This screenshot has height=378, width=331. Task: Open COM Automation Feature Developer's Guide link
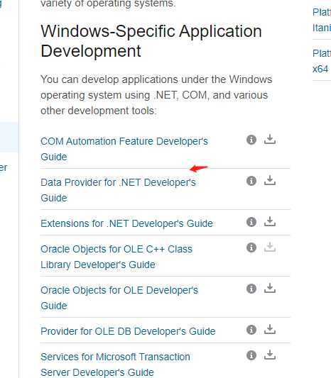tap(124, 149)
